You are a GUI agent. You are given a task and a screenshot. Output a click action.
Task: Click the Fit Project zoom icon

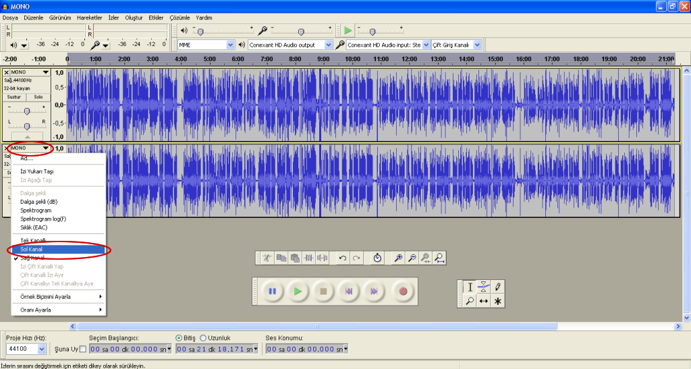439,258
